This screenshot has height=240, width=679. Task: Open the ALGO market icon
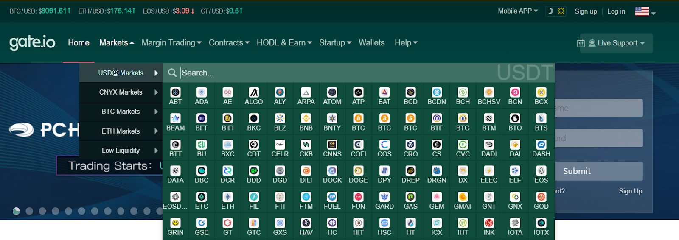click(254, 92)
